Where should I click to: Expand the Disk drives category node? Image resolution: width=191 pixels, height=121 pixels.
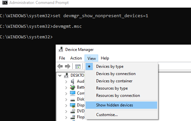66,100
